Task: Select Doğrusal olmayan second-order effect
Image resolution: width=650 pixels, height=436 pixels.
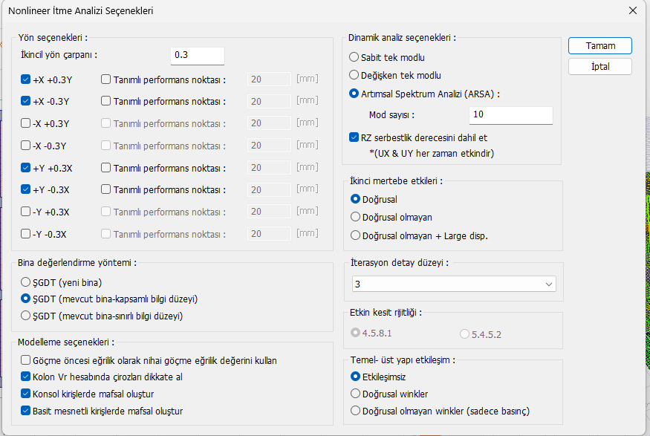Action: point(356,218)
